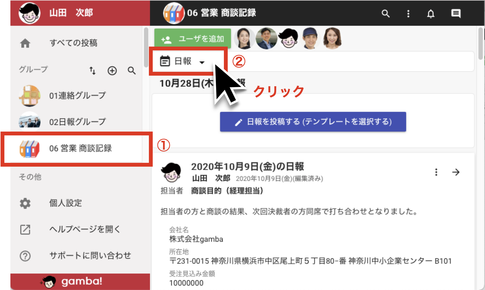
Task: Click the 受注見込み金額 value 10000000
Action: [x=186, y=283]
